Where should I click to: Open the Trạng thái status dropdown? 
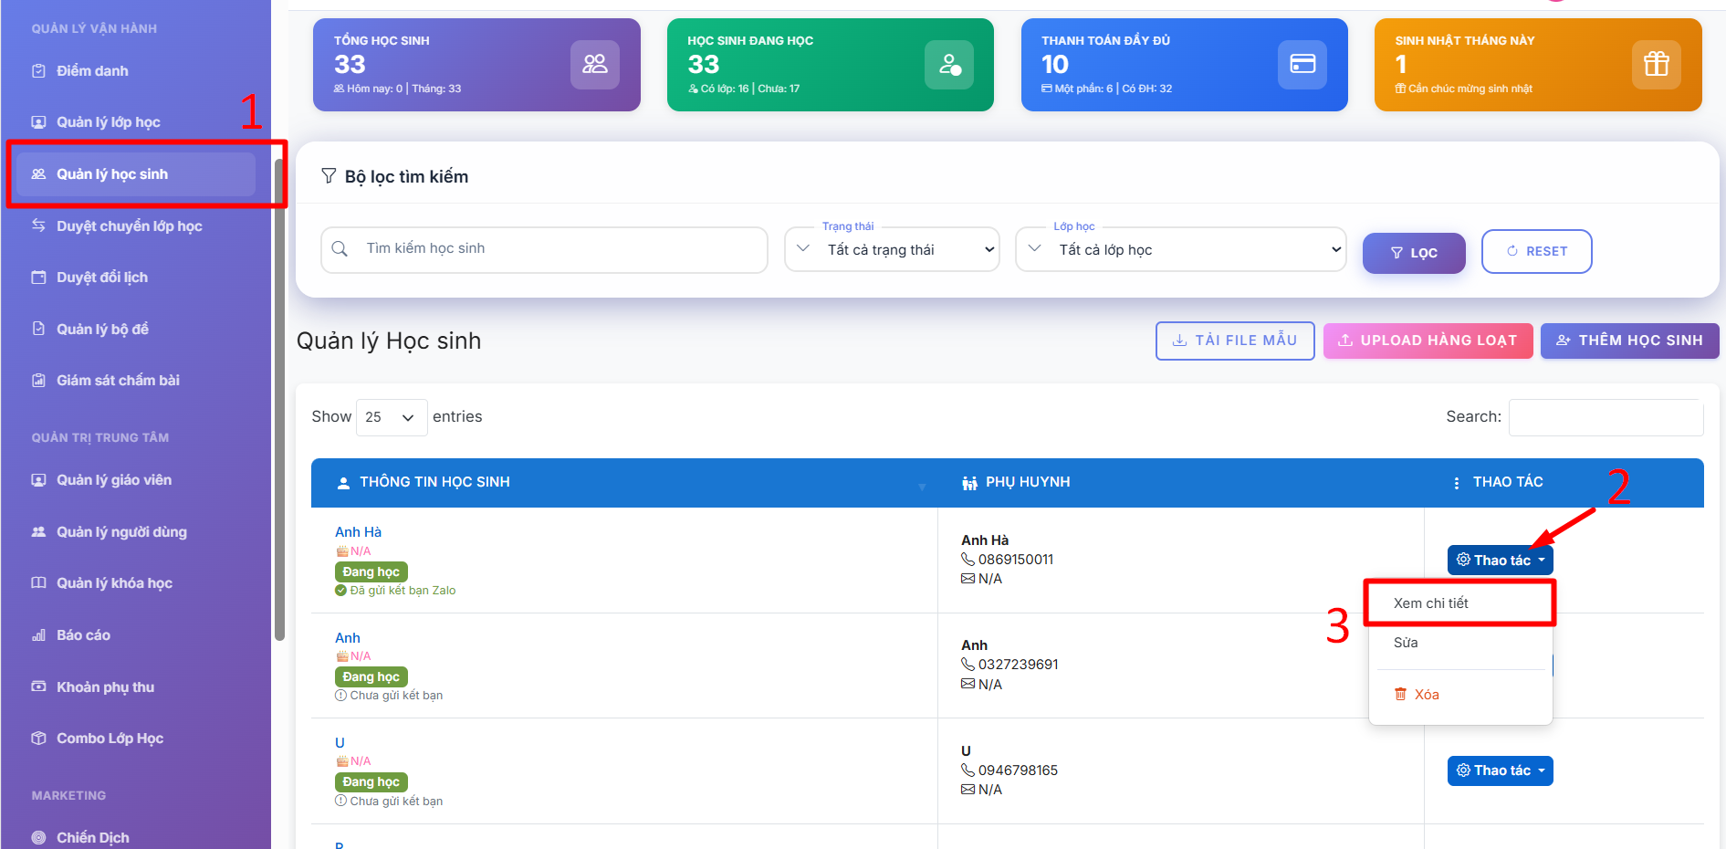pos(893,250)
